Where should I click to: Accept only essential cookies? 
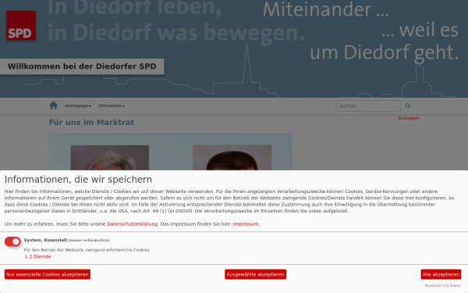(48, 274)
